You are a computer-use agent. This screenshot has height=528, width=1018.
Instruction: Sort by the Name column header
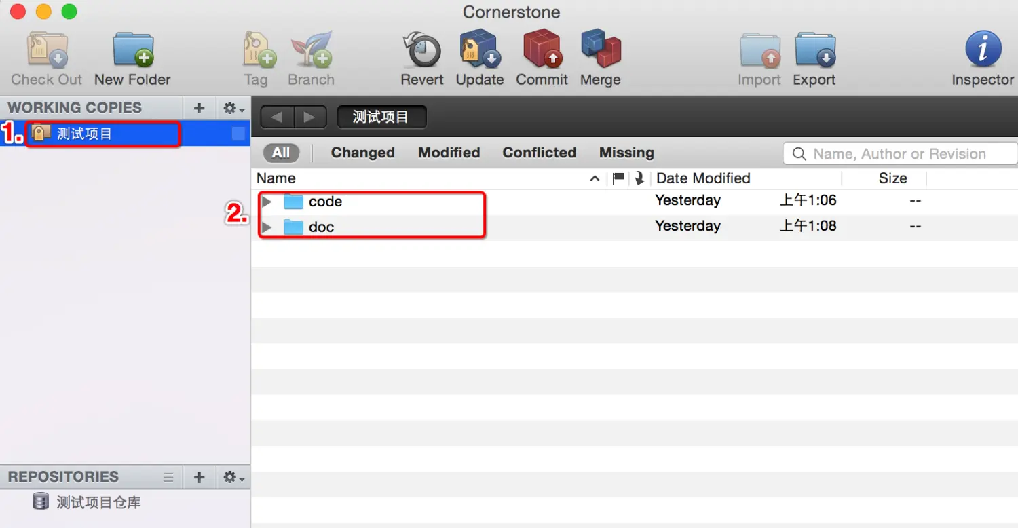pyautogui.click(x=276, y=178)
